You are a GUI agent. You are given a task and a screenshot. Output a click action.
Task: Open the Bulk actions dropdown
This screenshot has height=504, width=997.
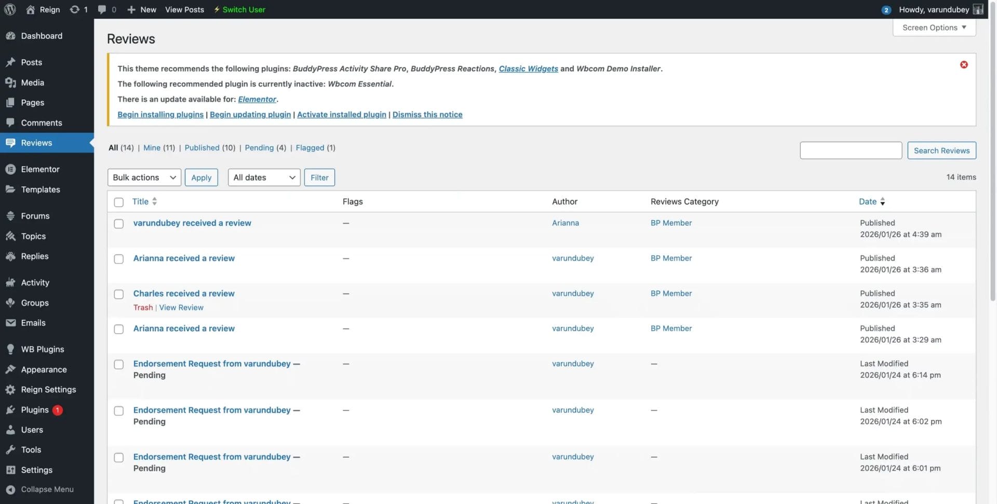144,177
